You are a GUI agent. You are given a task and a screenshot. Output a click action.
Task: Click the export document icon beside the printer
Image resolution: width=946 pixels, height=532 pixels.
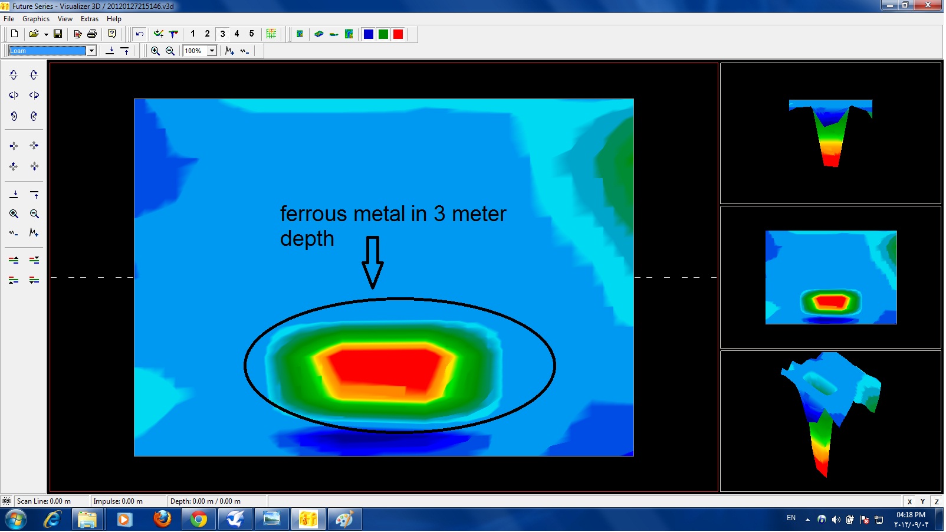(x=77, y=34)
